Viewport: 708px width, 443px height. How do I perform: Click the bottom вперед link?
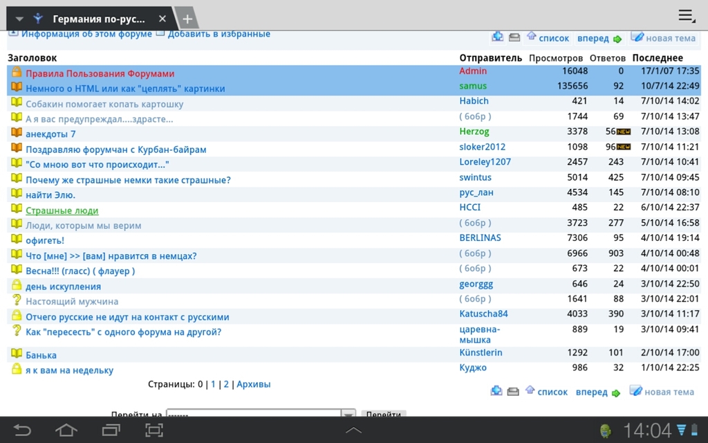[592, 392]
